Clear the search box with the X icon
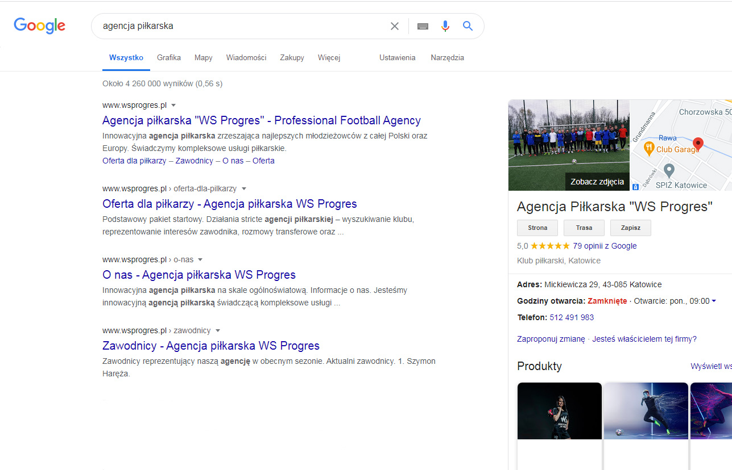This screenshot has width=732, height=470. [x=394, y=26]
